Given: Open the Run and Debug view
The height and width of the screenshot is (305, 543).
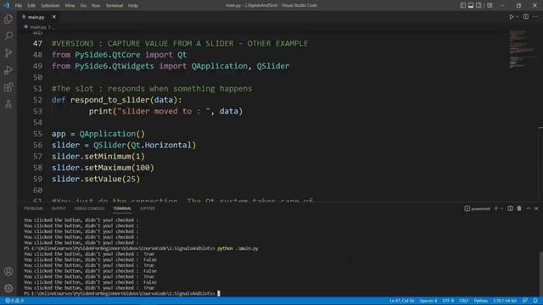Looking at the screenshot, I should 8,69.
